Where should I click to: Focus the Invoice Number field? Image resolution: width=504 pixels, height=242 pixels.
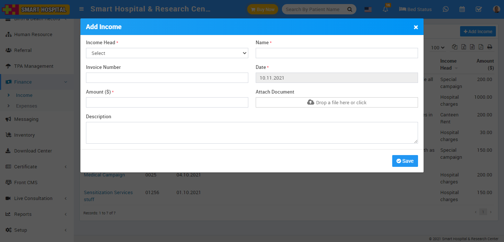(167, 78)
